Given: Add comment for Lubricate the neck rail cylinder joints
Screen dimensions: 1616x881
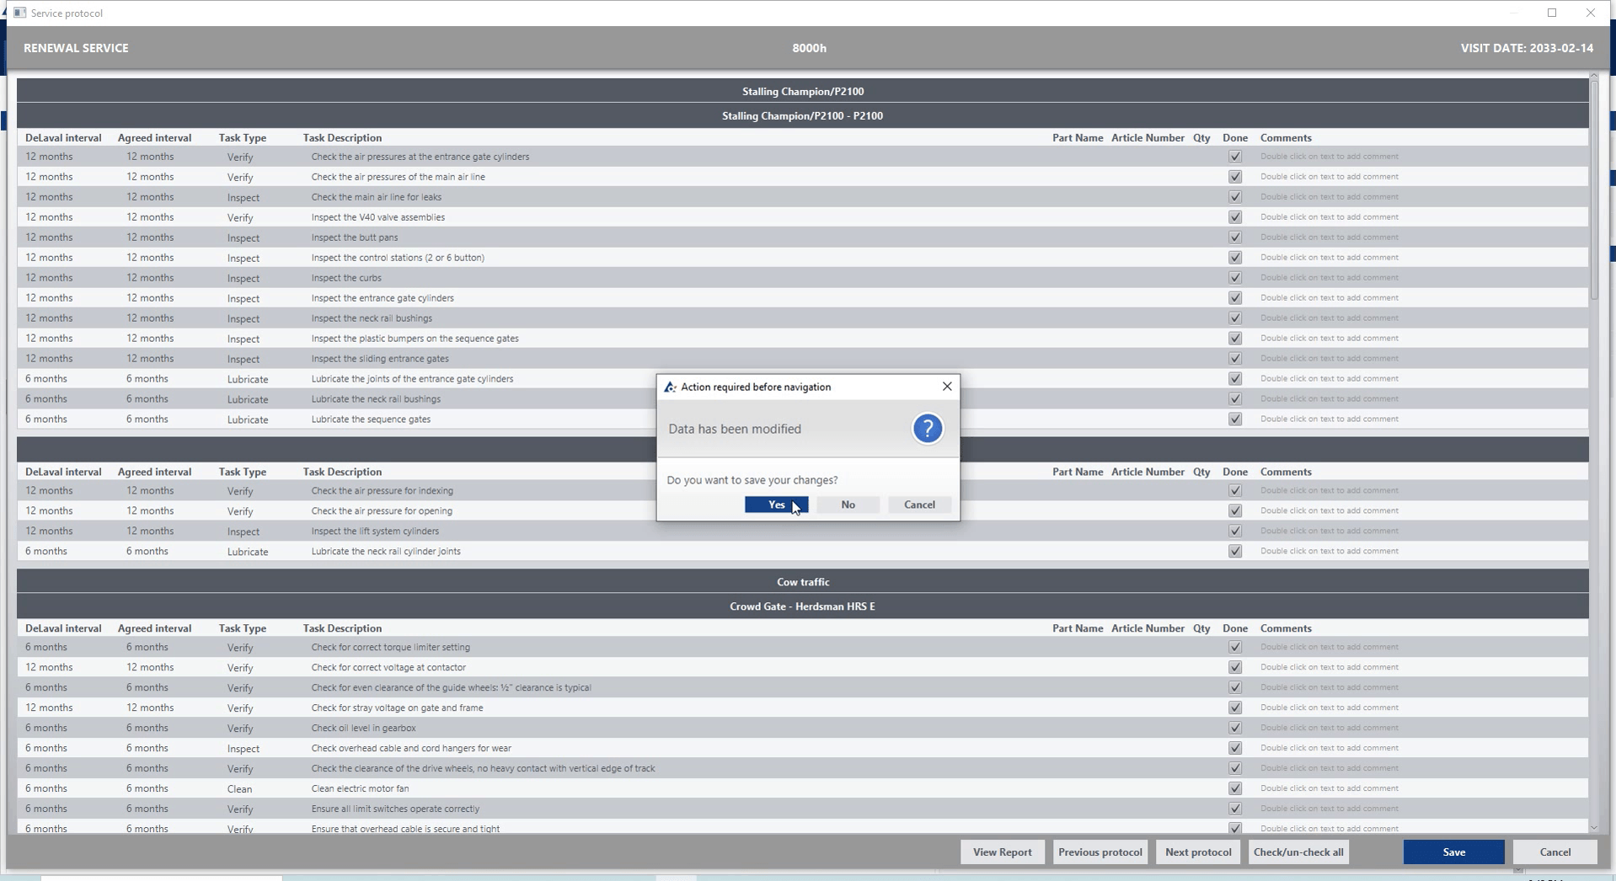Looking at the screenshot, I should coord(1329,551).
